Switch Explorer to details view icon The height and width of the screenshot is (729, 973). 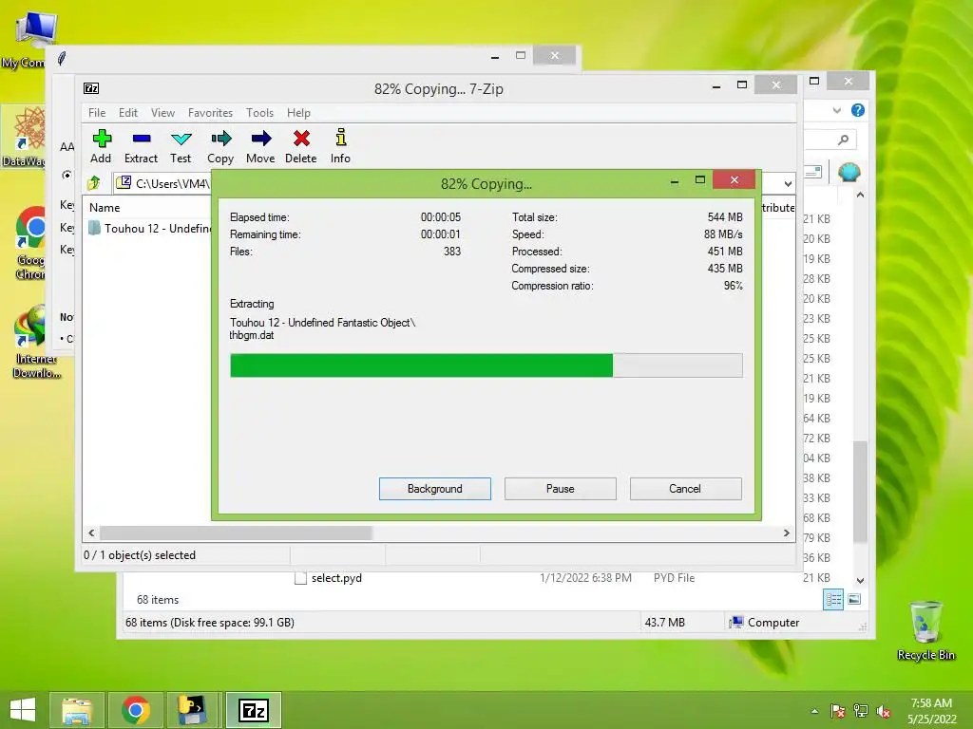[x=833, y=600]
